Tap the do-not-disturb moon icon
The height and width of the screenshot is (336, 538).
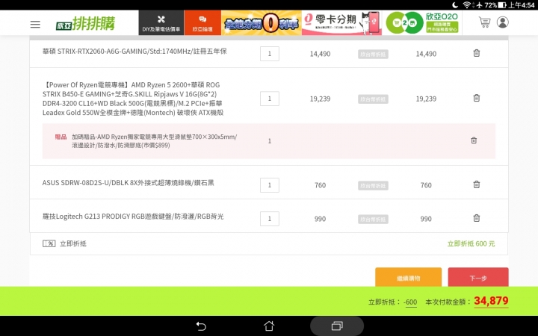tap(455, 4)
